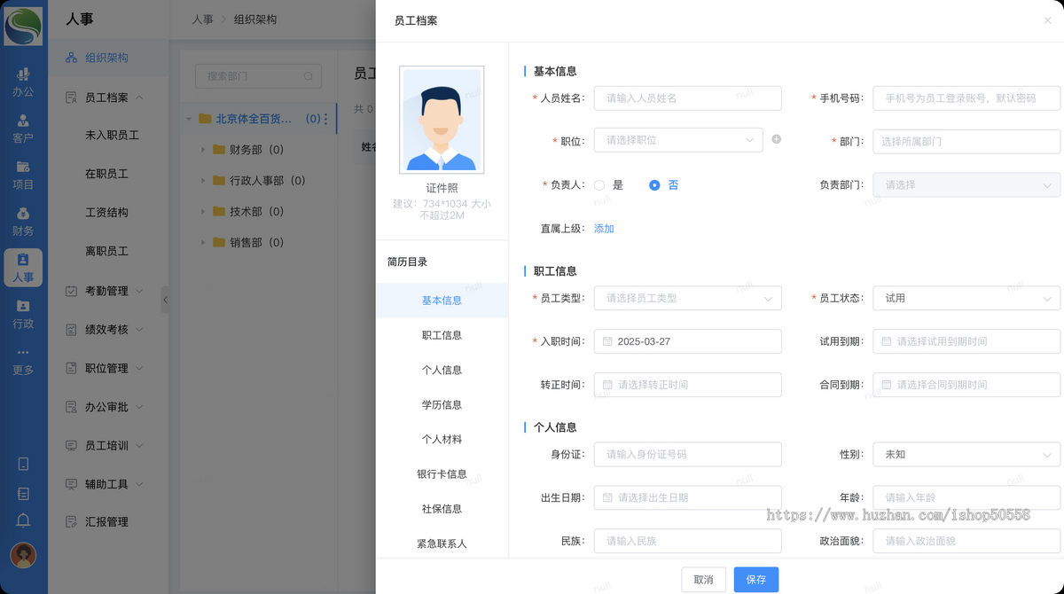
Task: Open the 财务 module in left rail
Action: click(23, 222)
